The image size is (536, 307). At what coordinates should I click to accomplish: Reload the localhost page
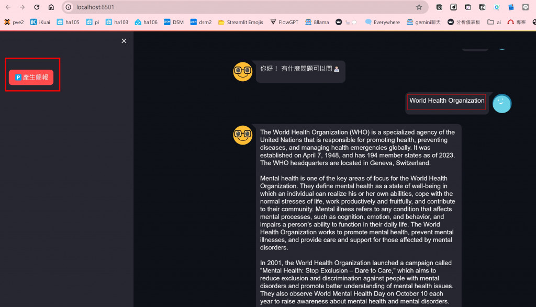point(37,7)
